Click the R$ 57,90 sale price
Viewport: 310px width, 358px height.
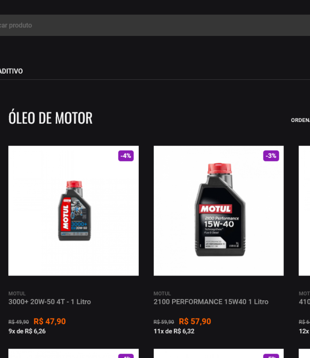click(x=195, y=321)
